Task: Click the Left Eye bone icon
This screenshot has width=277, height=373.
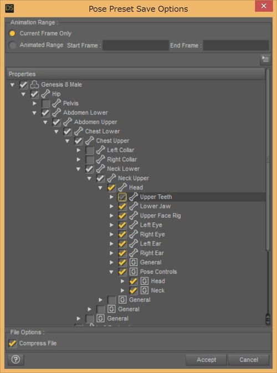Action: (134, 225)
